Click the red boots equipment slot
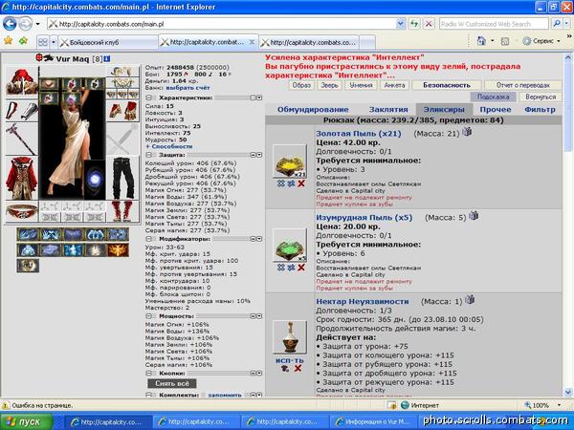The width and height of the screenshot is (574, 430). click(x=122, y=211)
